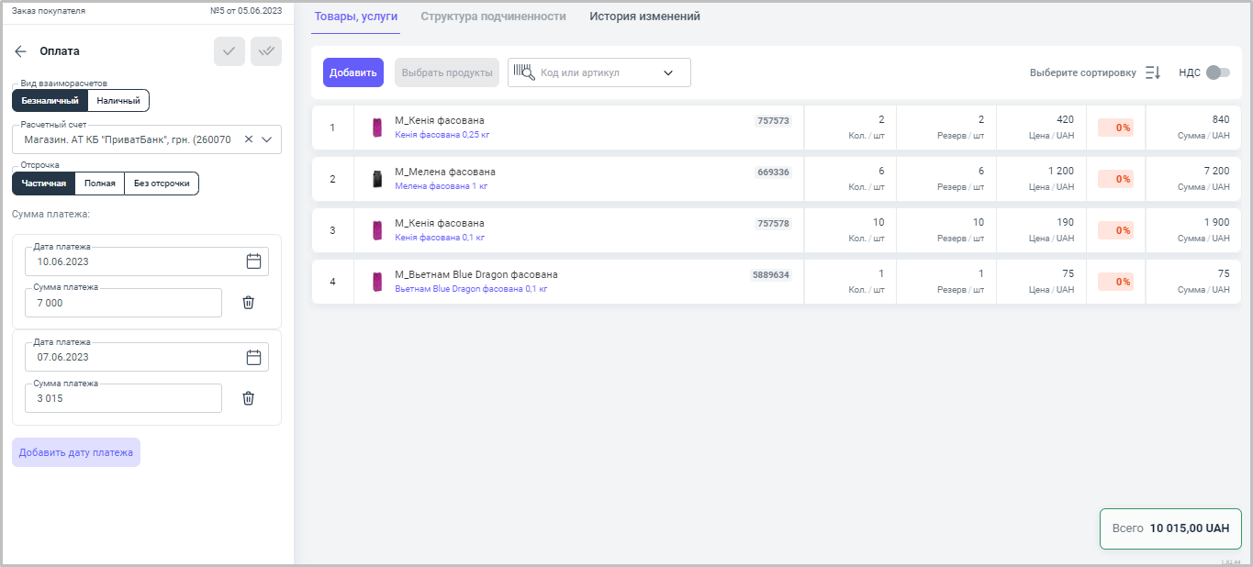Click Добавить дату платежа button

76,452
